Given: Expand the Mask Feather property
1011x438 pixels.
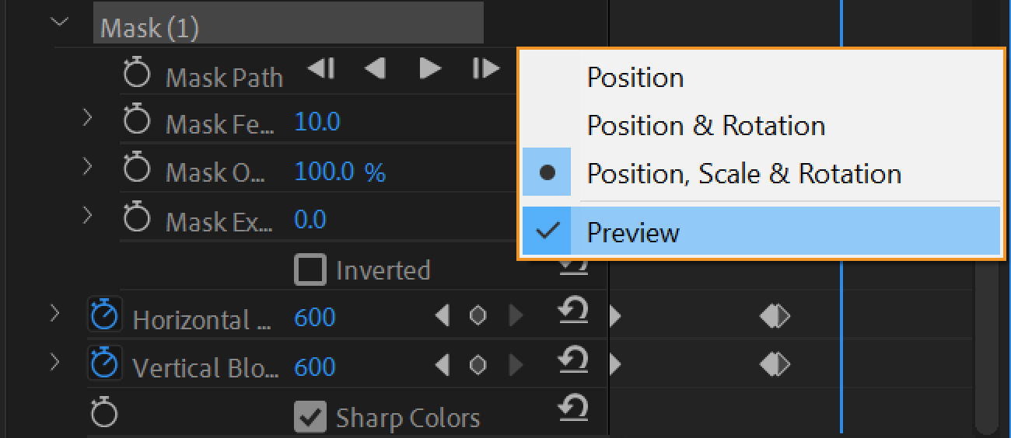Looking at the screenshot, I should (x=87, y=118).
